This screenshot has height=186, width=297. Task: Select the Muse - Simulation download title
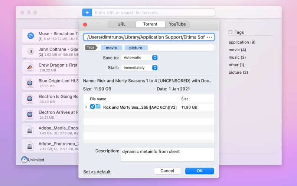(x=58, y=33)
